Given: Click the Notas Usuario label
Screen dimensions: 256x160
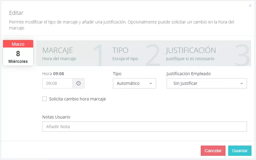Looking at the screenshot, I should click(x=56, y=117).
